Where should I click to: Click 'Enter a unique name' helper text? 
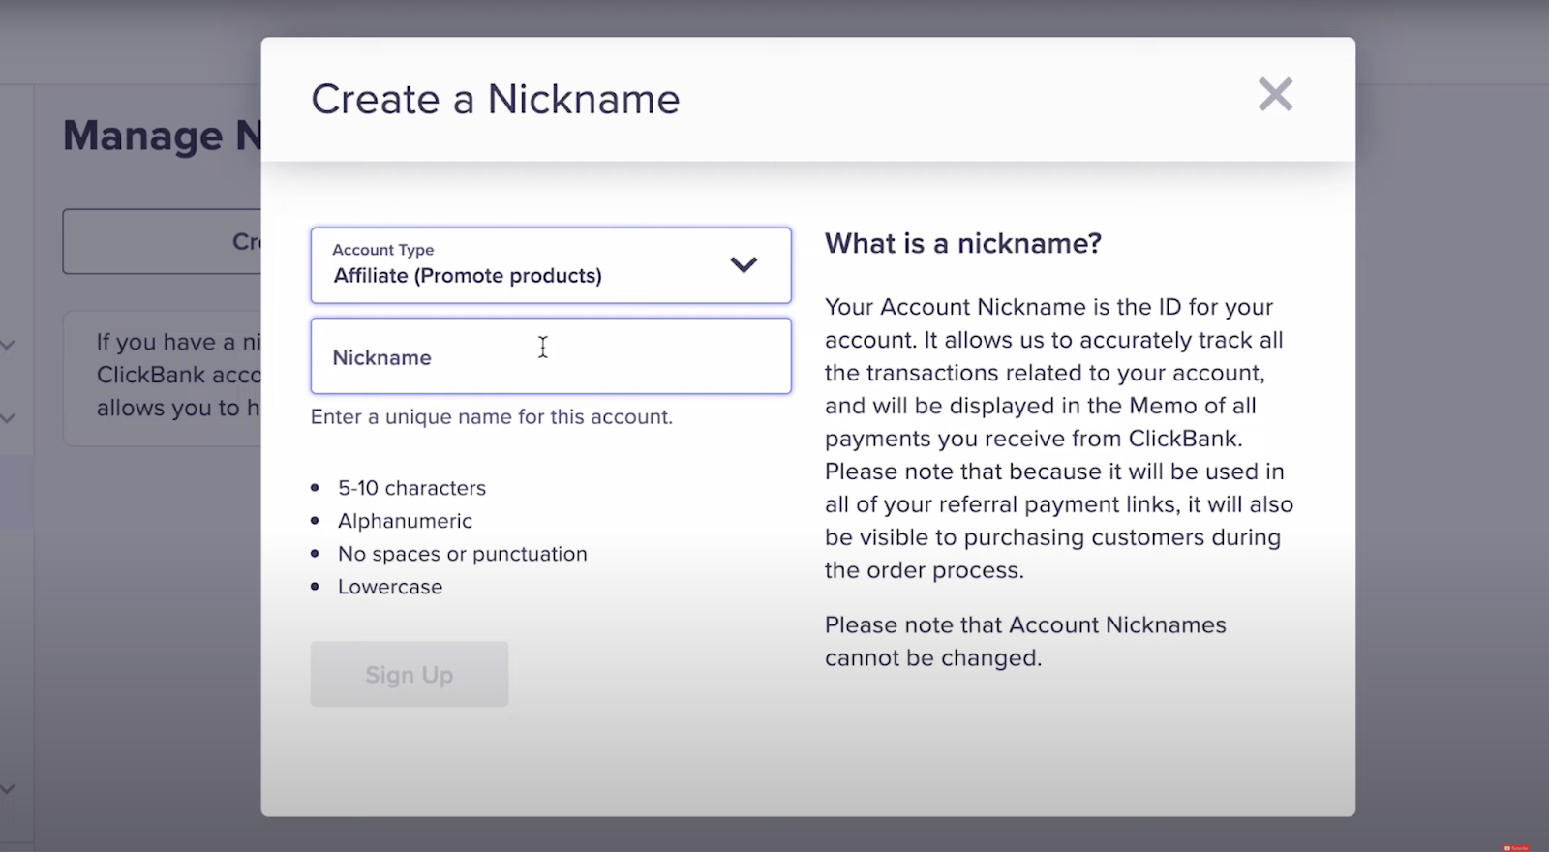pos(491,417)
